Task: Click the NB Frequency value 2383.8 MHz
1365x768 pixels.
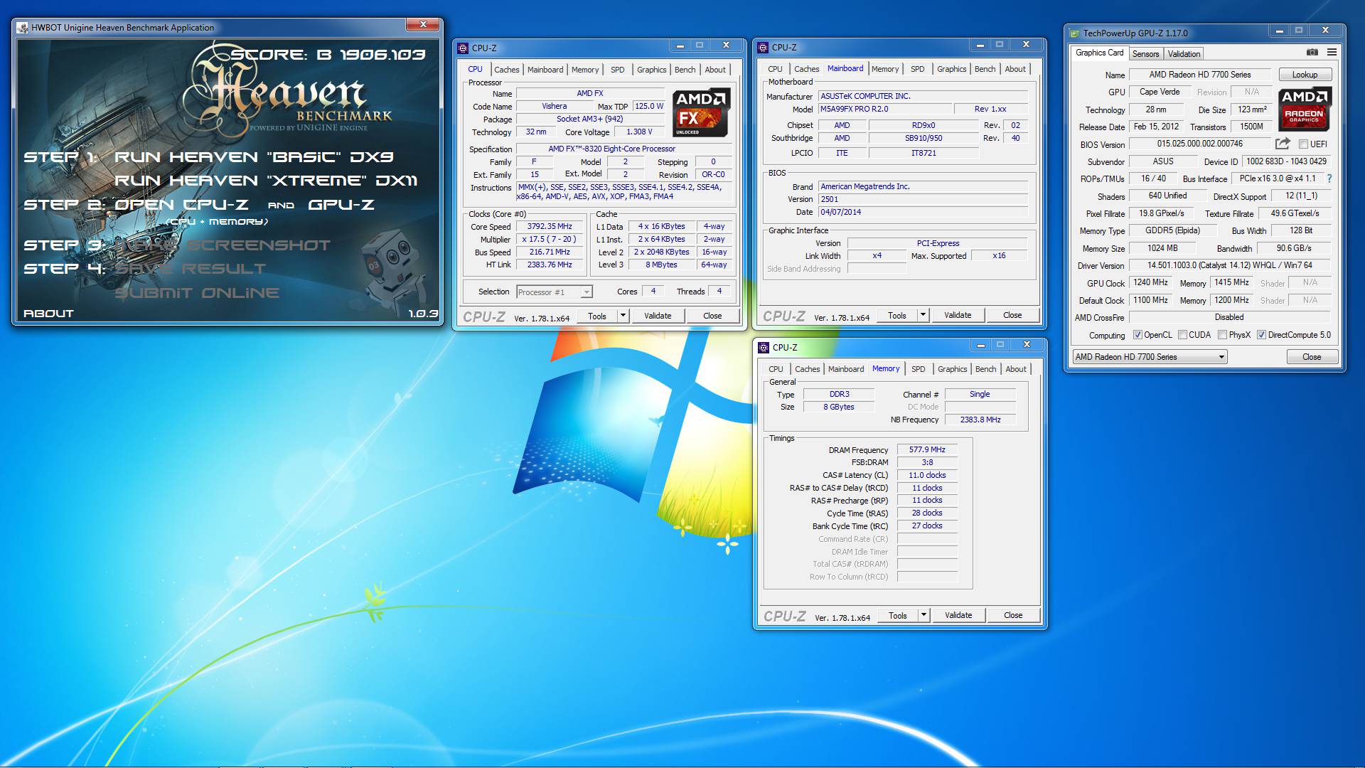Action: click(x=980, y=420)
